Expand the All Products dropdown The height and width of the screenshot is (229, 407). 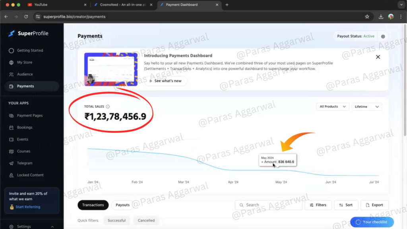[332, 107]
